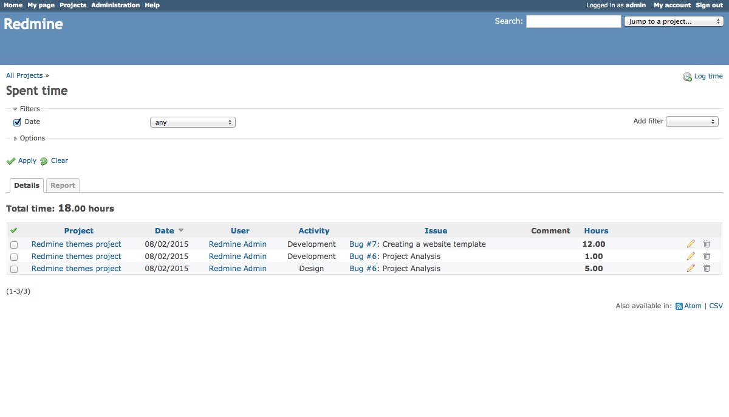Select the Design entry checkbox
The width and height of the screenshot is (729, 417).
click(x=14, y=269)
